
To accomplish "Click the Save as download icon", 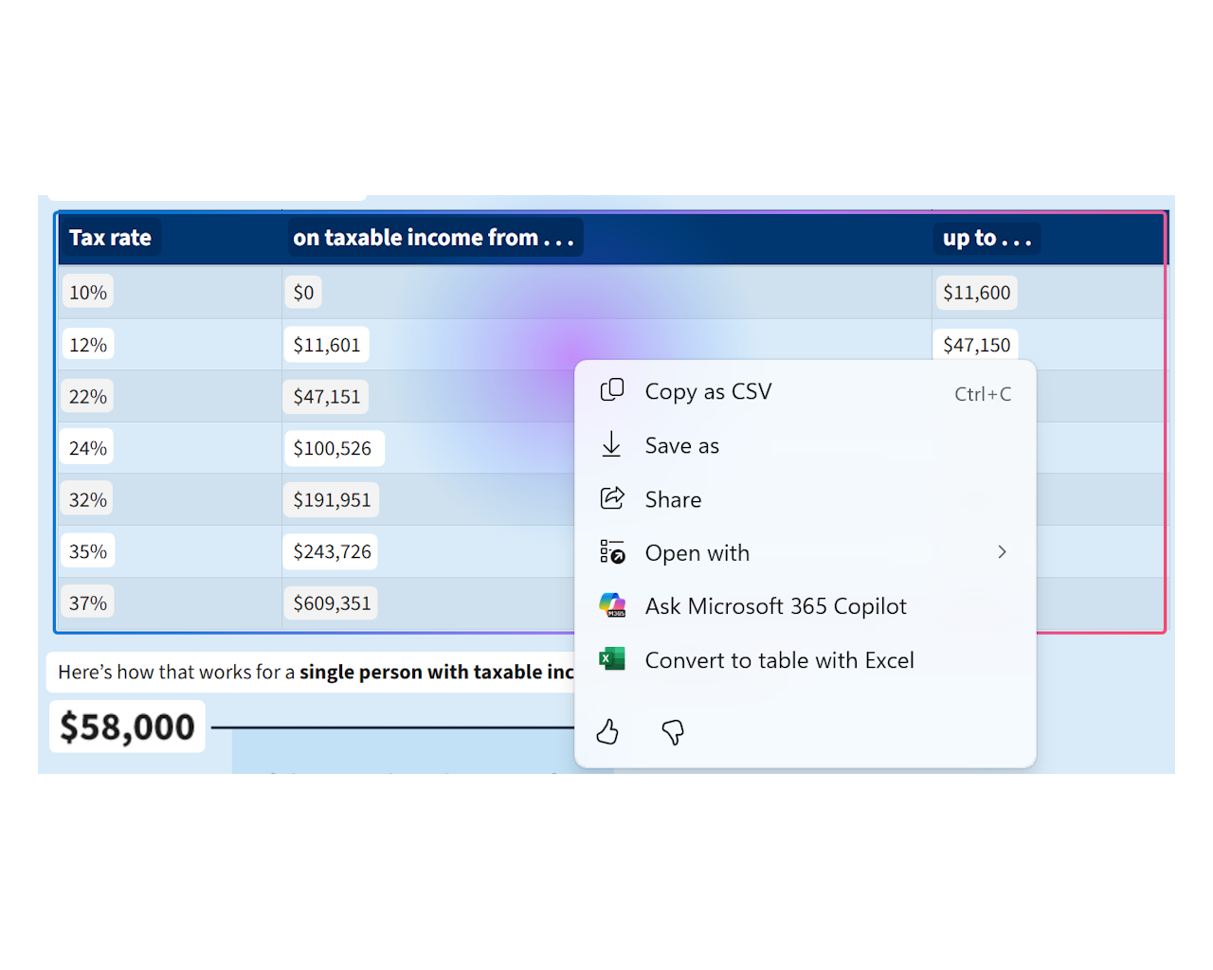I will (612, 444).
